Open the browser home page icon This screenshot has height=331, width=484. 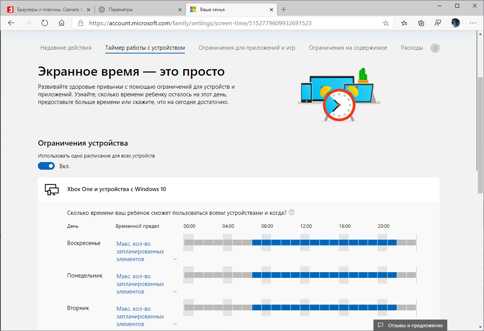61,23
